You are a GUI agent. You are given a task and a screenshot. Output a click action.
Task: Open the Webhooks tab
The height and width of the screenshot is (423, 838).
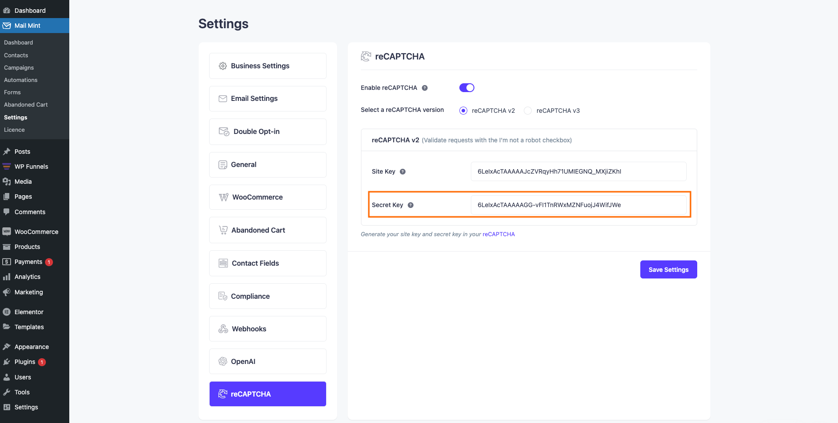click(268, 329)
